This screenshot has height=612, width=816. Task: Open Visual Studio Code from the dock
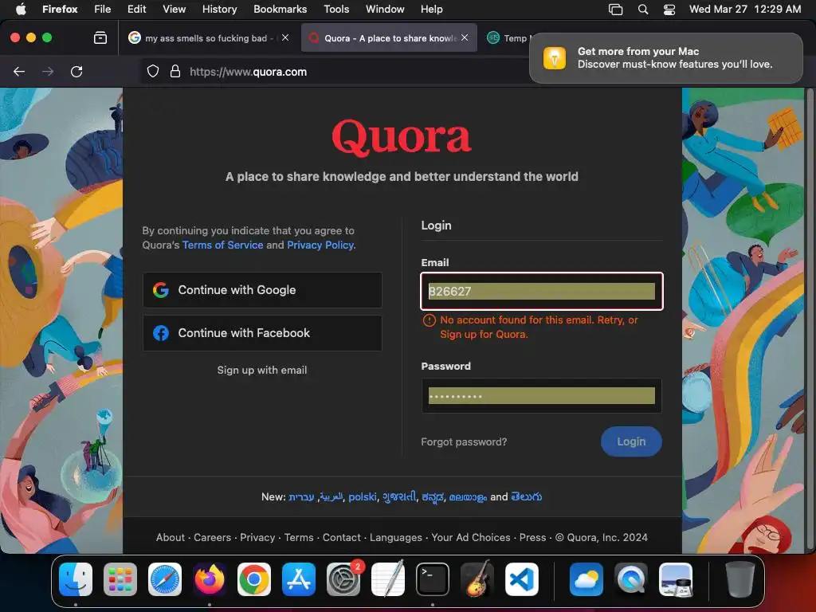[x=522, y=579]
